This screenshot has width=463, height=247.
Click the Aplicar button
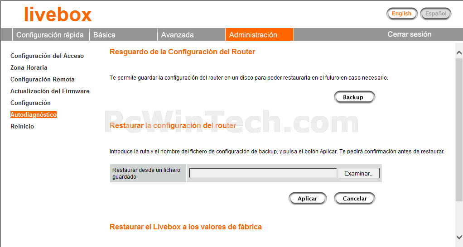308,199
